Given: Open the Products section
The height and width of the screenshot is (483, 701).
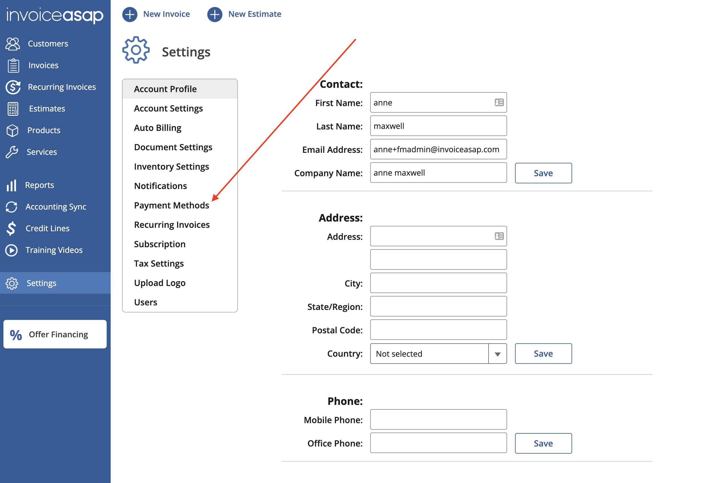Looking at the screenshot, I should [x=44, y=130].
